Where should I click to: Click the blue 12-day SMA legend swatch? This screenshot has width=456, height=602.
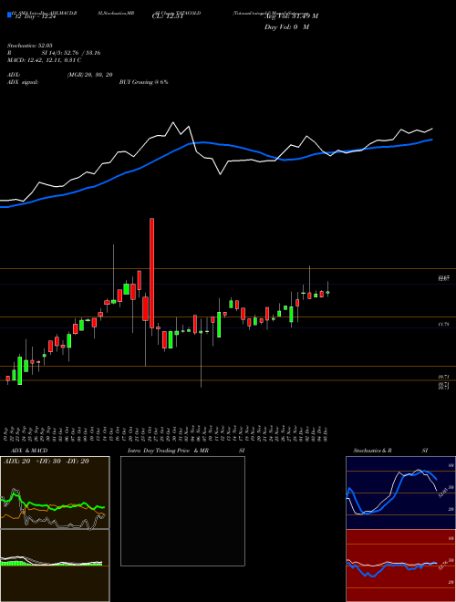click(x=9, y=15)
